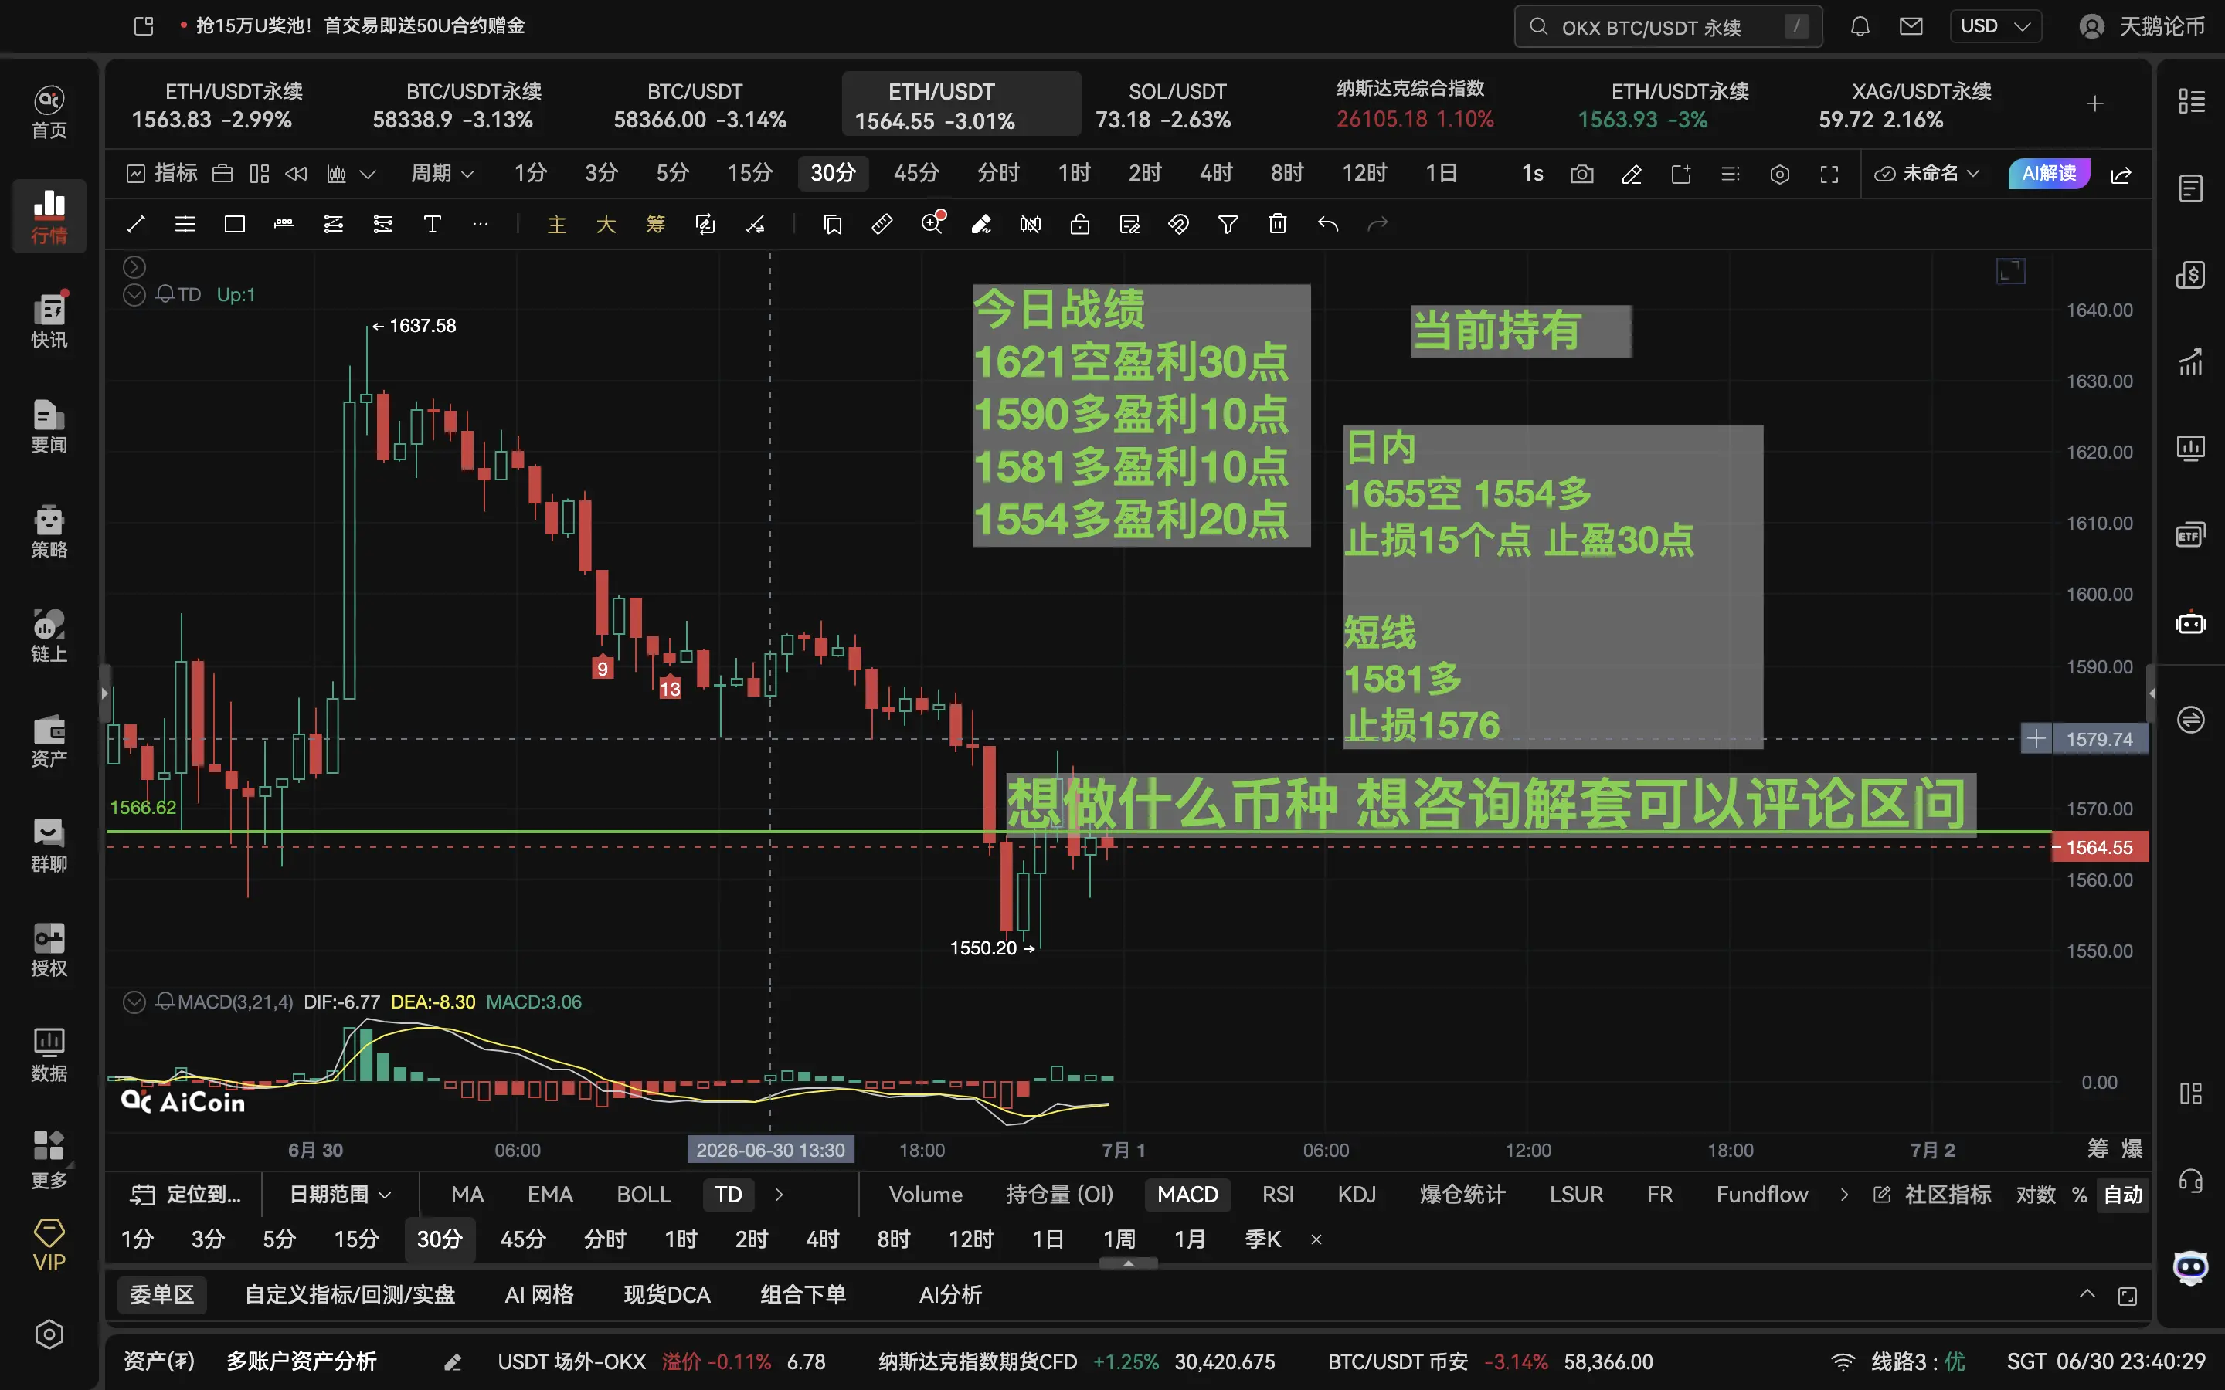Viewport: 2225px width, 1390px height.
Task: Click the AI解读 button
Action: 2049,173
